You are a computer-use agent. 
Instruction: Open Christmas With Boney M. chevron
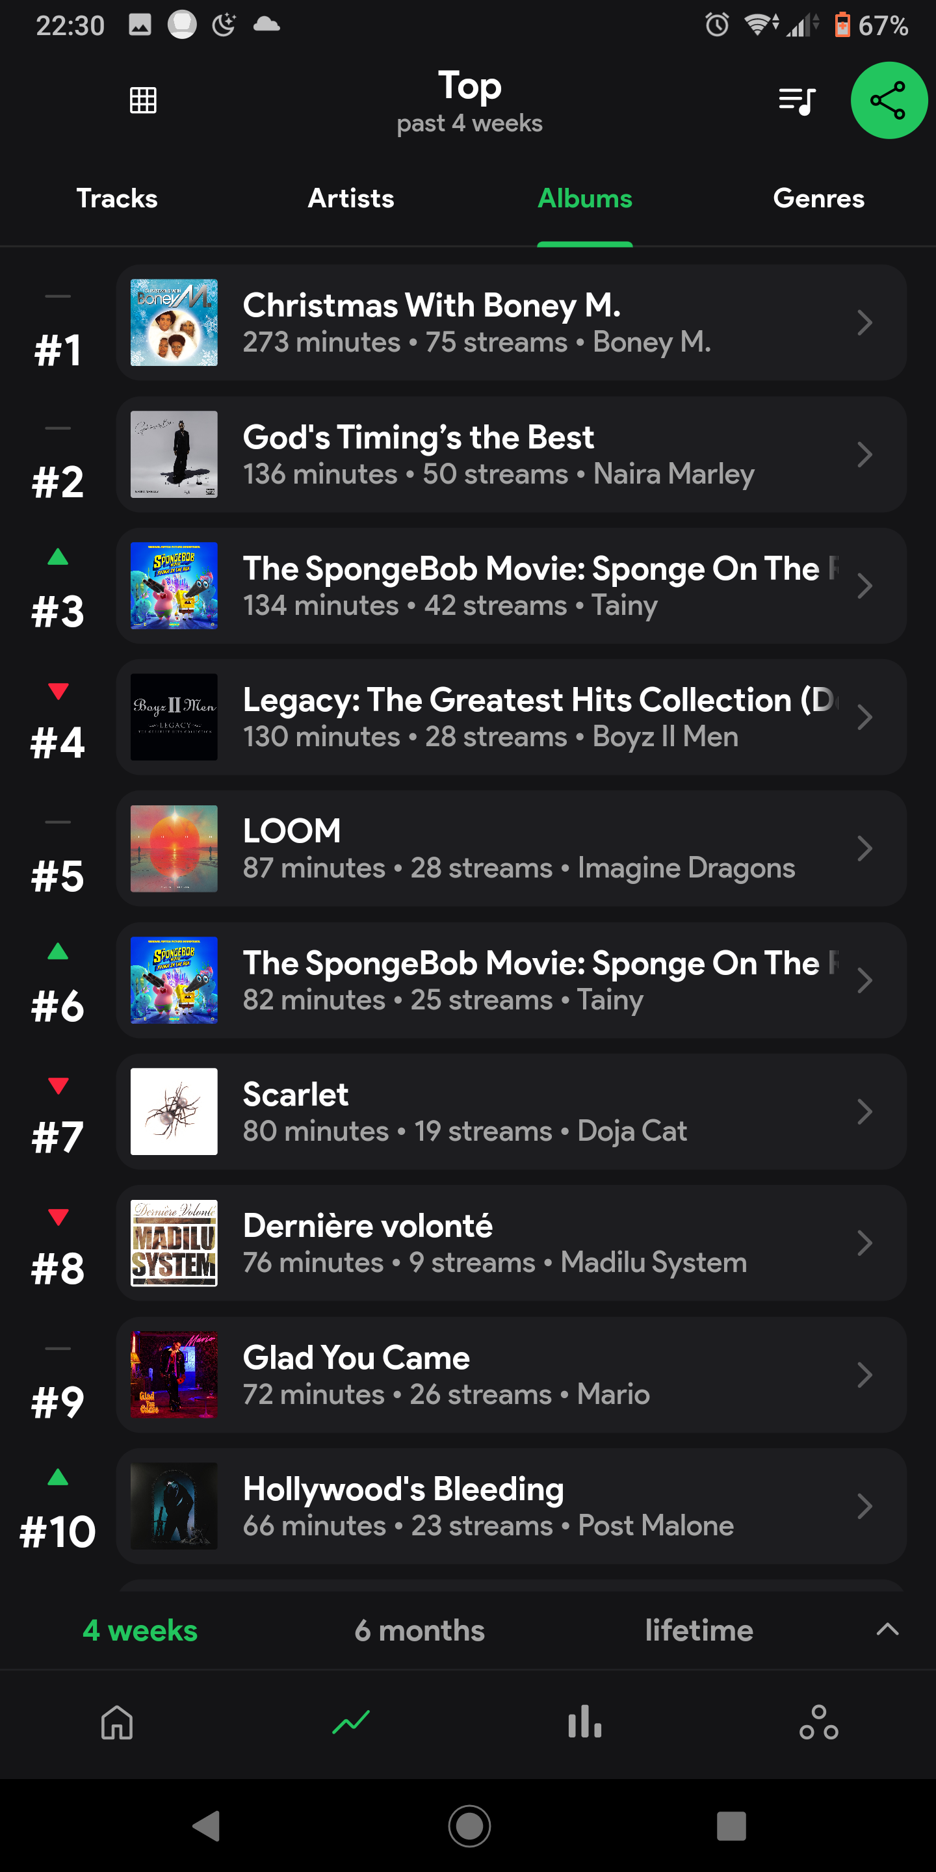coord(864,322)
